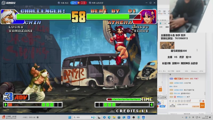The width and height of the screenshot is (213, 120).
Task: Click the tab scroll-left arrow in Notepad
Action: [165, 23]
